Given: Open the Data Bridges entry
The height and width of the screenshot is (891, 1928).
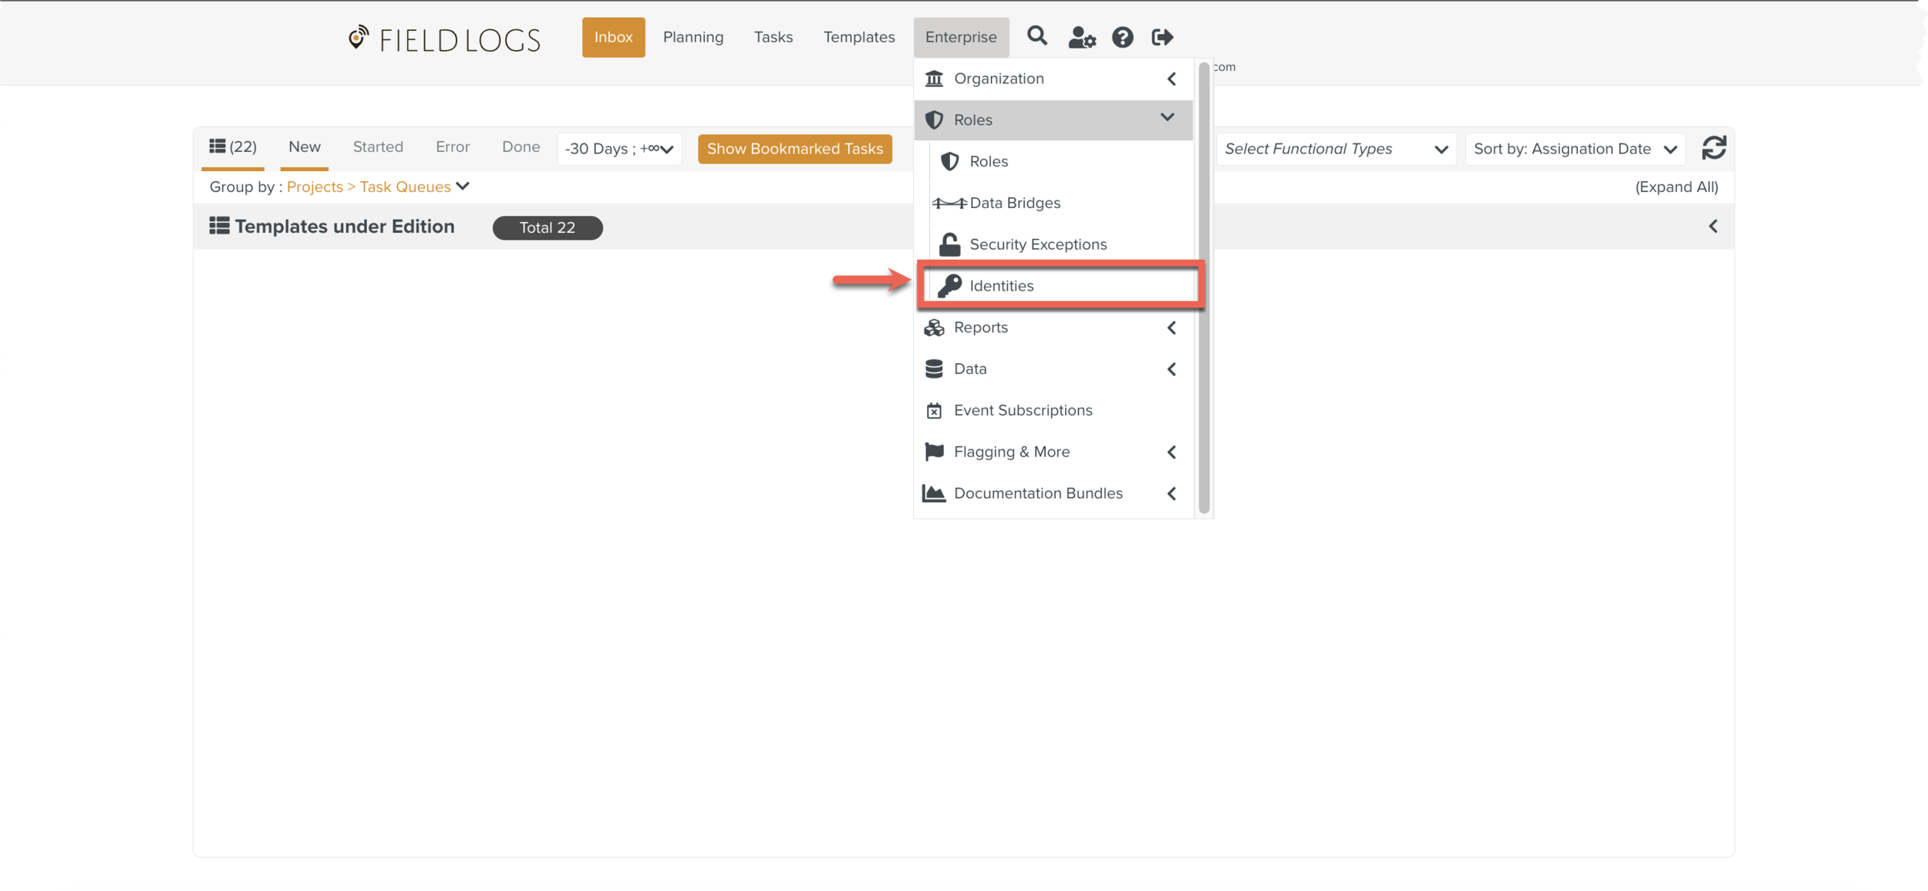Looking at the screenshot, I should coord(1014,203).
